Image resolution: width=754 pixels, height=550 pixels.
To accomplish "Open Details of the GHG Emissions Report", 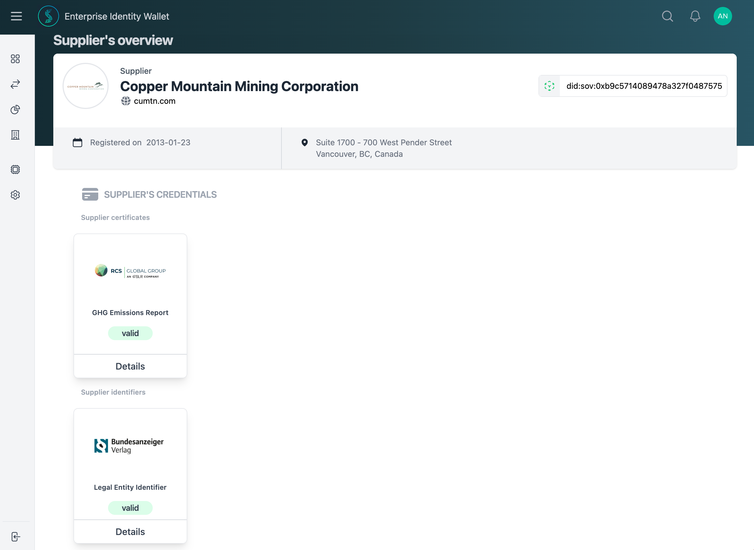I will coord(130,366).
